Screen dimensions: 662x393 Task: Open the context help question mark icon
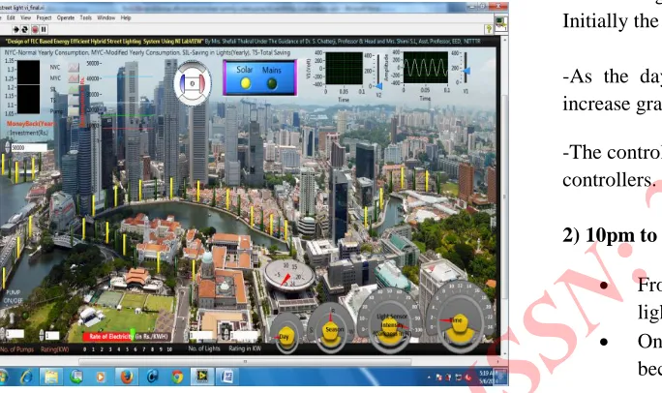tap(489, 29)
